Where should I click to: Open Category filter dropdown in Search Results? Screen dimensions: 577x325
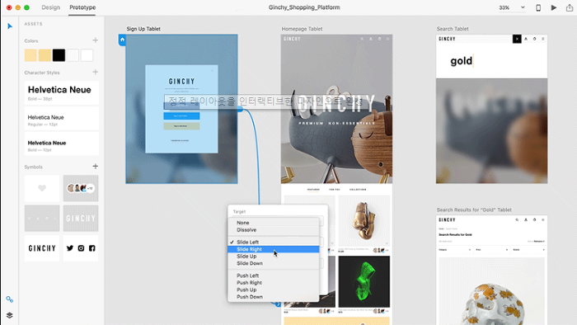pos(455,250)
